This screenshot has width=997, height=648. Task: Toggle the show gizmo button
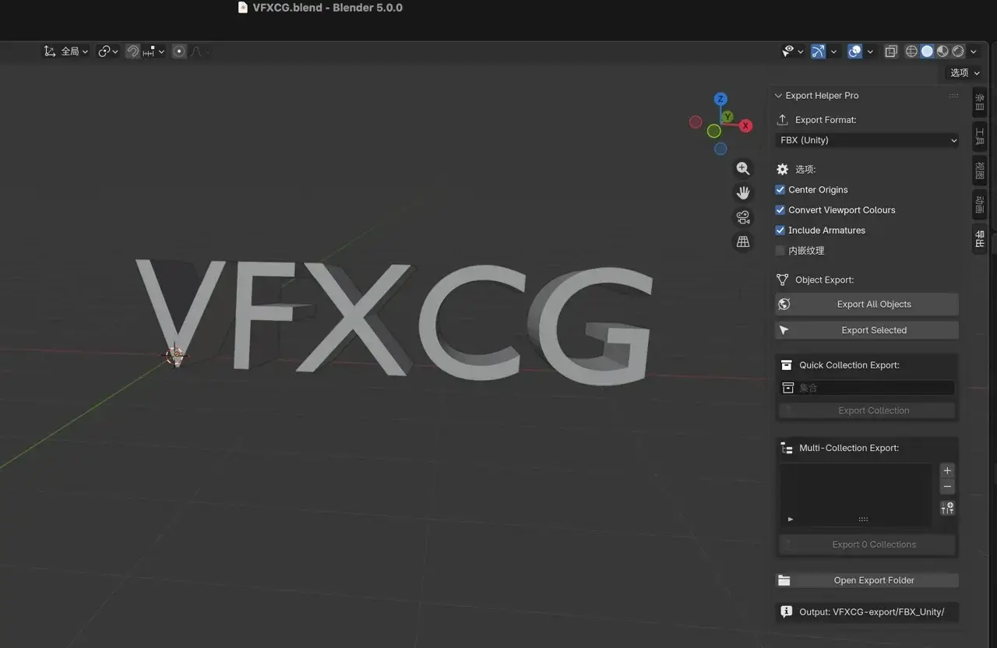818,51
